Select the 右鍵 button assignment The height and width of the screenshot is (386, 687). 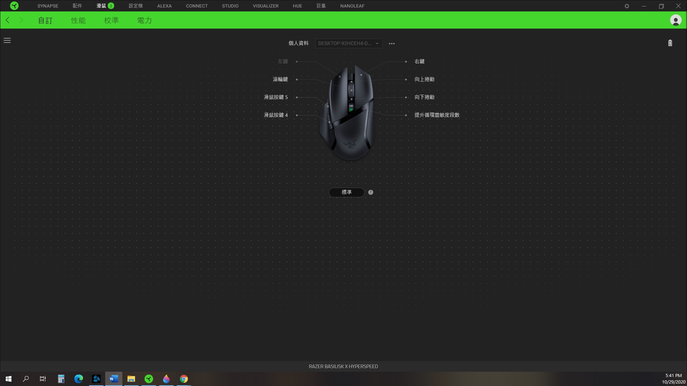pyautogui.click(x=419, y=61)
